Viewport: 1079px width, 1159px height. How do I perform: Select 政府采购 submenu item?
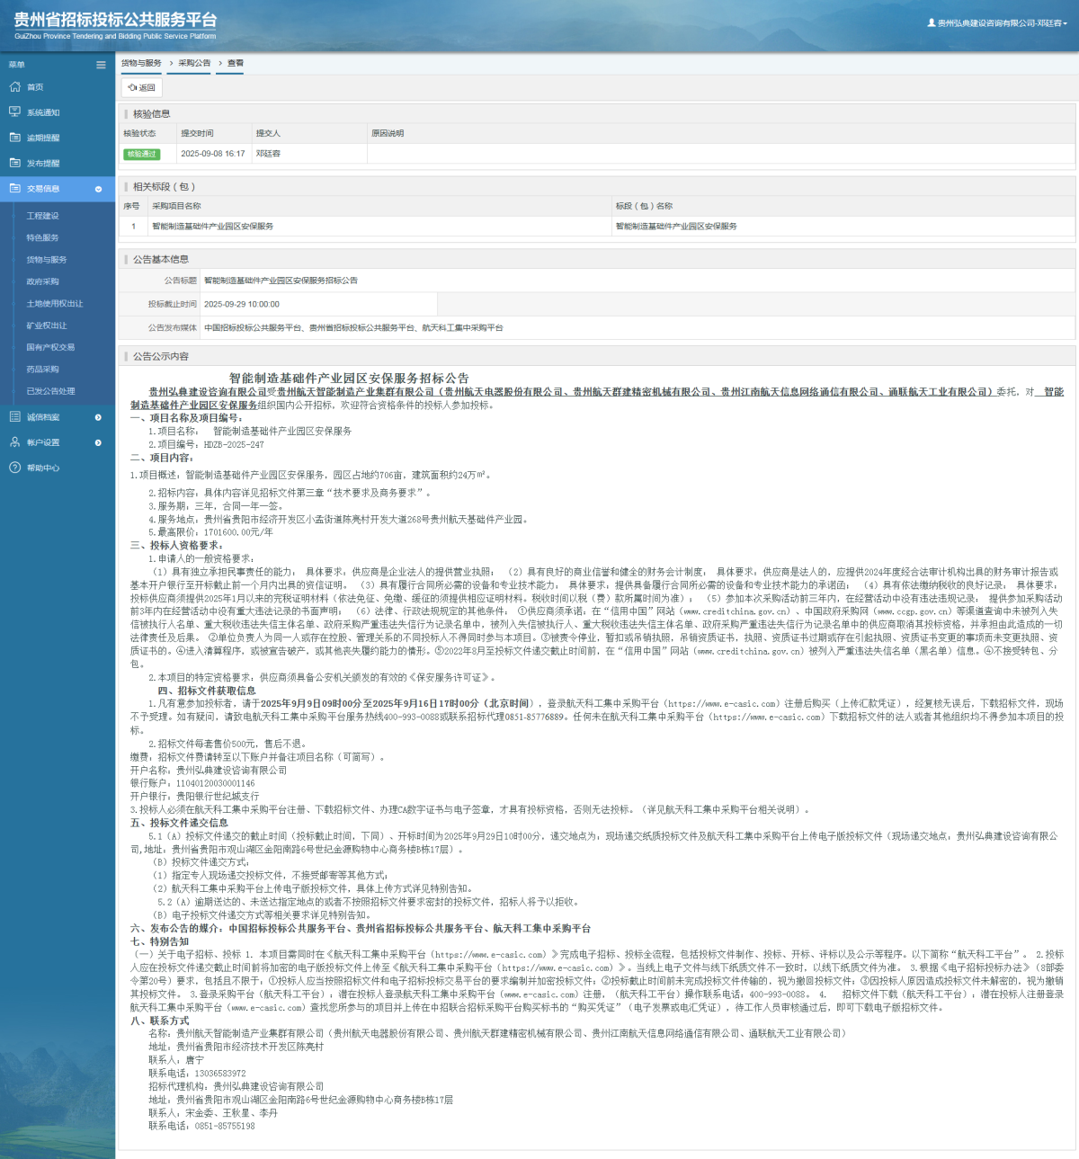tap(42, 281)
